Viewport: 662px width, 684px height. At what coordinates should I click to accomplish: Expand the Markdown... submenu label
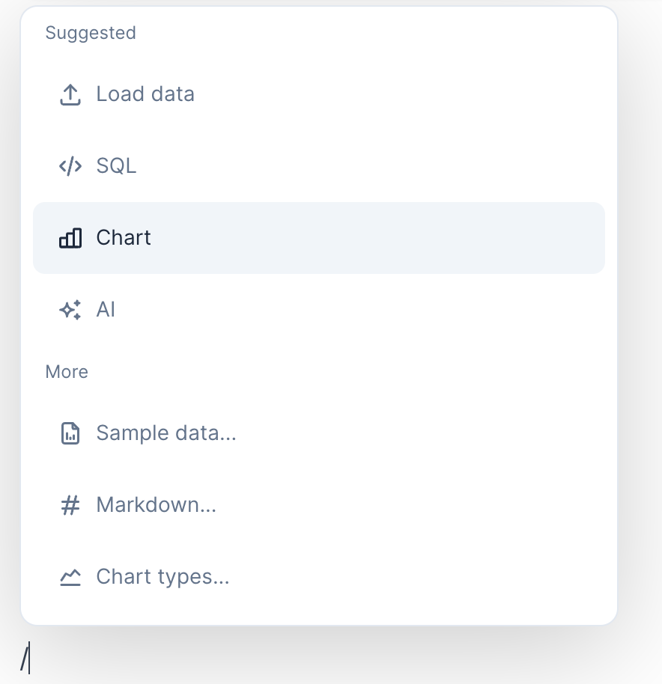pyautogui.click(x=156, y=505)
